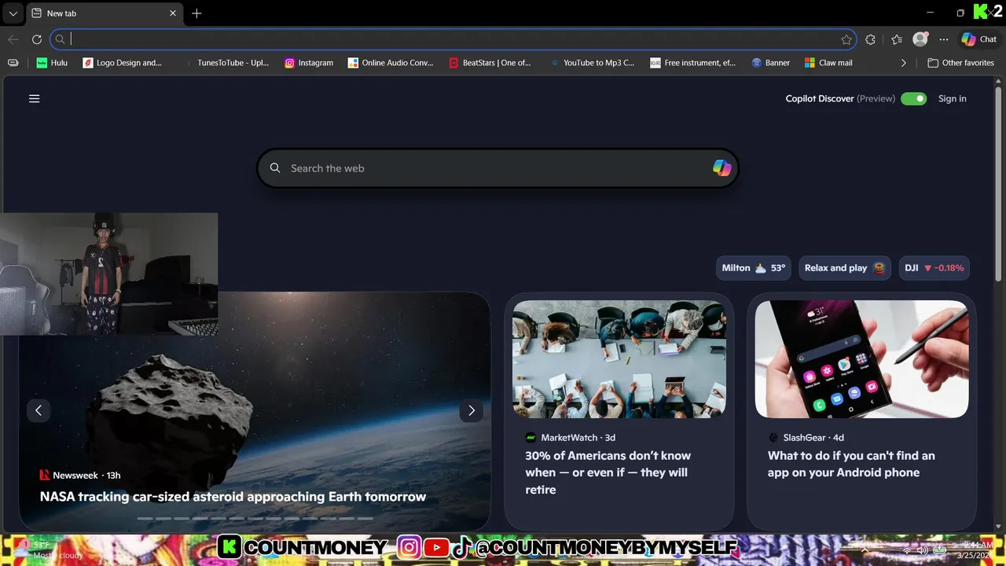Image resolution: width=1006 pixels, height=566 pixels.
Task: Open the BeatStars bookmark
Action: 490,63
